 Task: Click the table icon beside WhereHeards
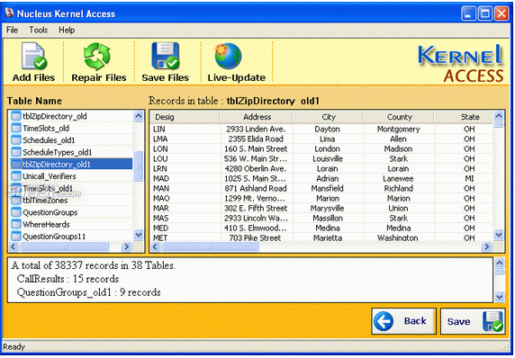click(16, 225)
